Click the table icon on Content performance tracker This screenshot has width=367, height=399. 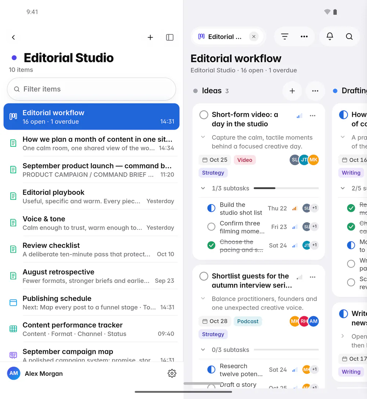coord(13,329)
